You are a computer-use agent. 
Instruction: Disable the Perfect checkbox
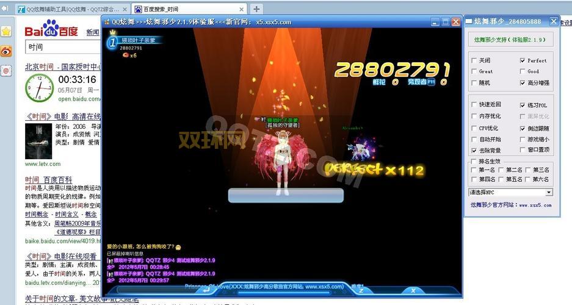(x=523, y=60)
